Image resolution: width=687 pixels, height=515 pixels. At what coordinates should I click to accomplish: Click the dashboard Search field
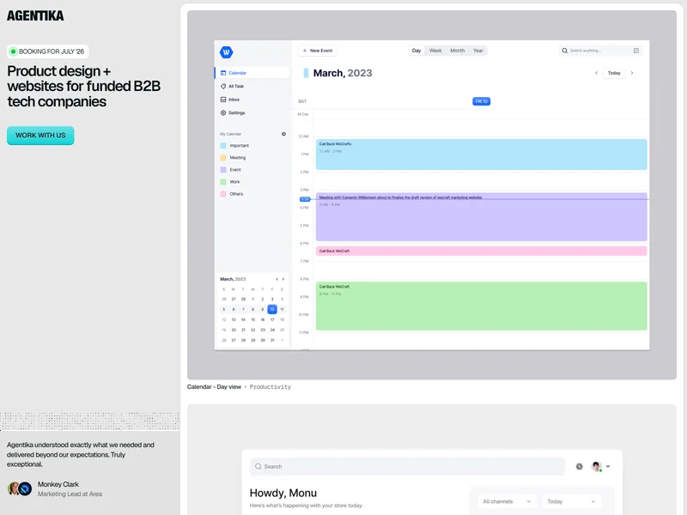click(407, 466)
